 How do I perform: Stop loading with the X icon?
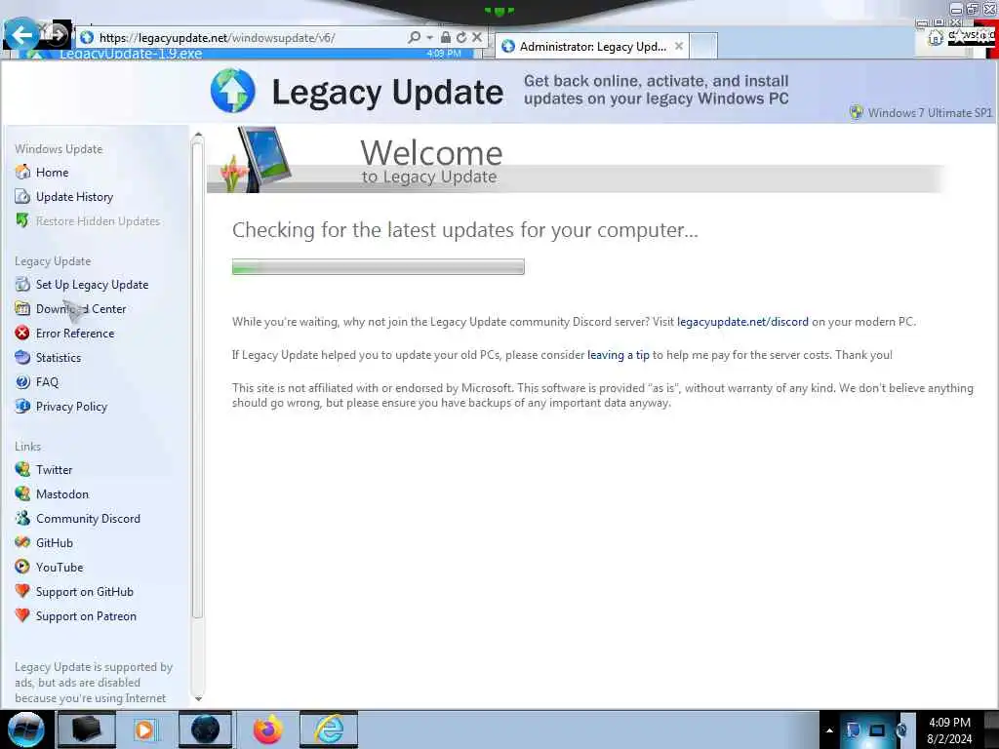pos(476,38)
